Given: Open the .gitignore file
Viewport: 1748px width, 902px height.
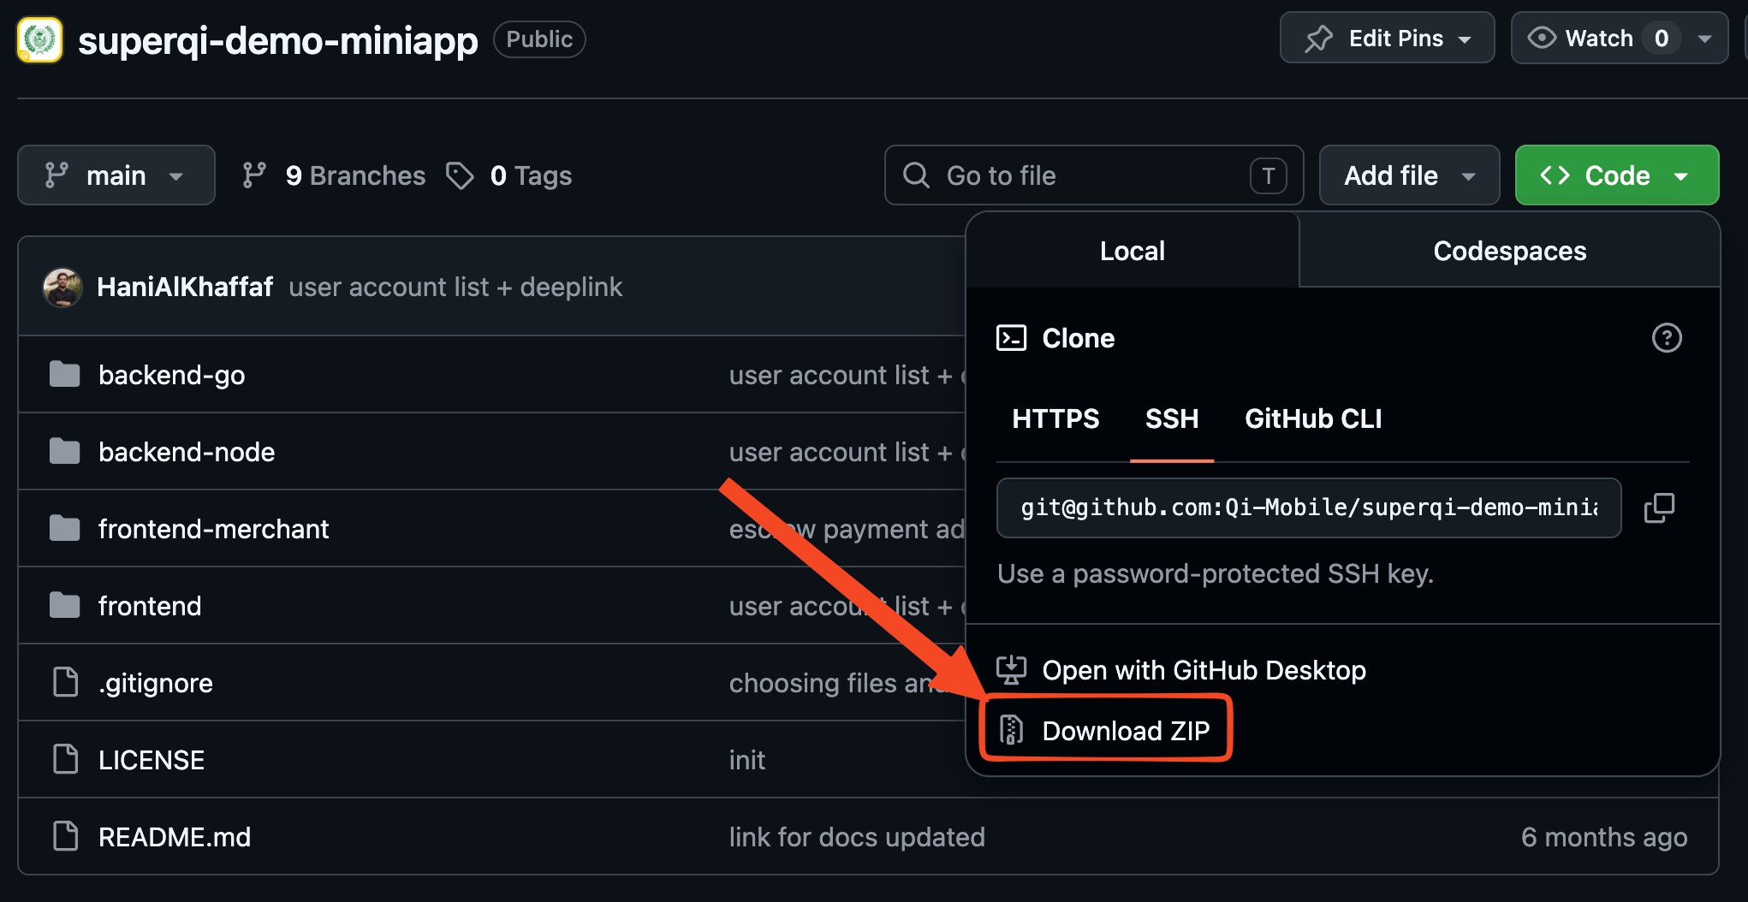Looking at the screenshot, I should click(x=155, y=683).
